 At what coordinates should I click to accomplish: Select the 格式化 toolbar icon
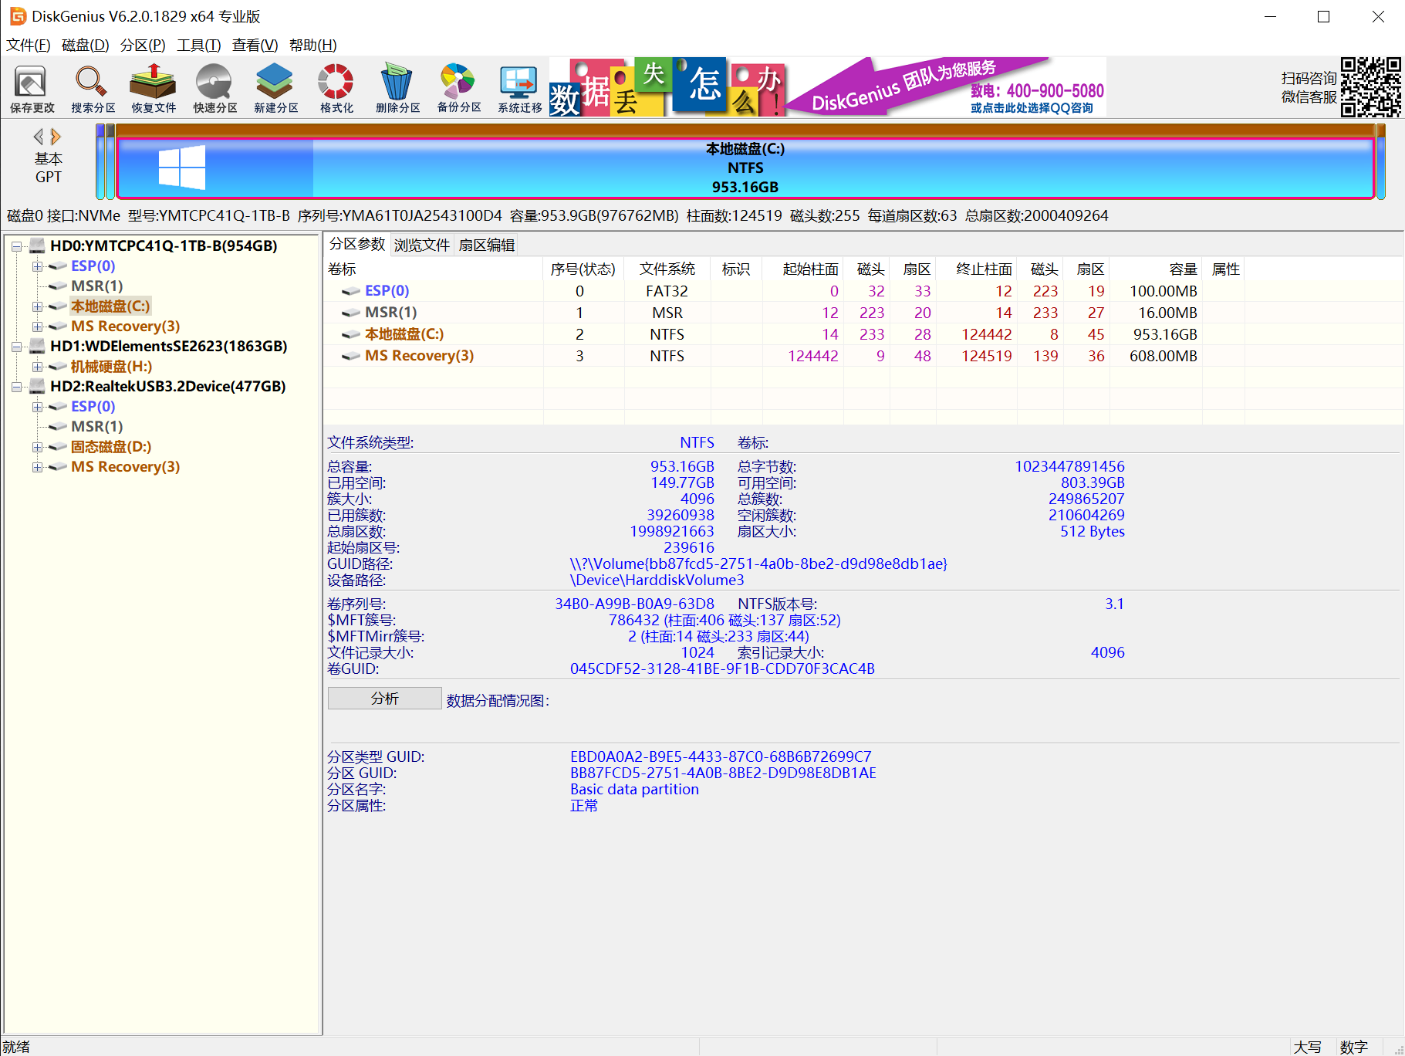[x=336, y=88]
